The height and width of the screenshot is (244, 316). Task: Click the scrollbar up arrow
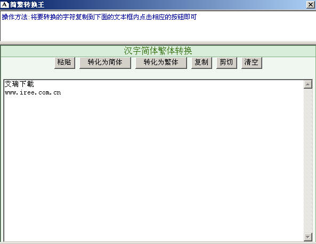308,84
